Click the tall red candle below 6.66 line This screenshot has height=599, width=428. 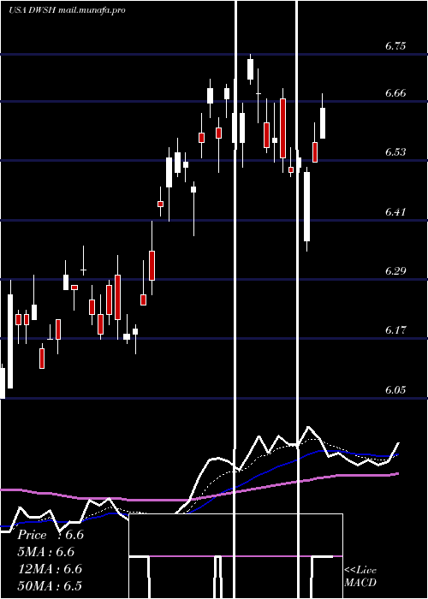pos(282,128)
